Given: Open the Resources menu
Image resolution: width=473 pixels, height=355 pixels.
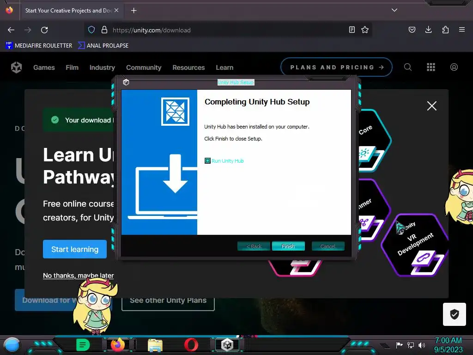Looking at the screenshot, I should pos(188,67).
